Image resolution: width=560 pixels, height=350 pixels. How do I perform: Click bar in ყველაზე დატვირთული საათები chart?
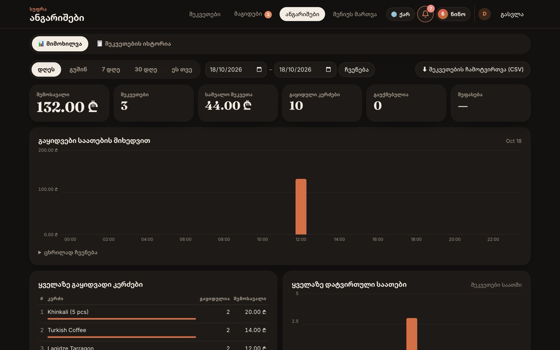click(412, 334)
